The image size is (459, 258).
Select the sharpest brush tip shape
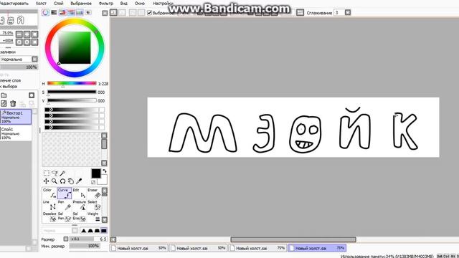point(84,231)
